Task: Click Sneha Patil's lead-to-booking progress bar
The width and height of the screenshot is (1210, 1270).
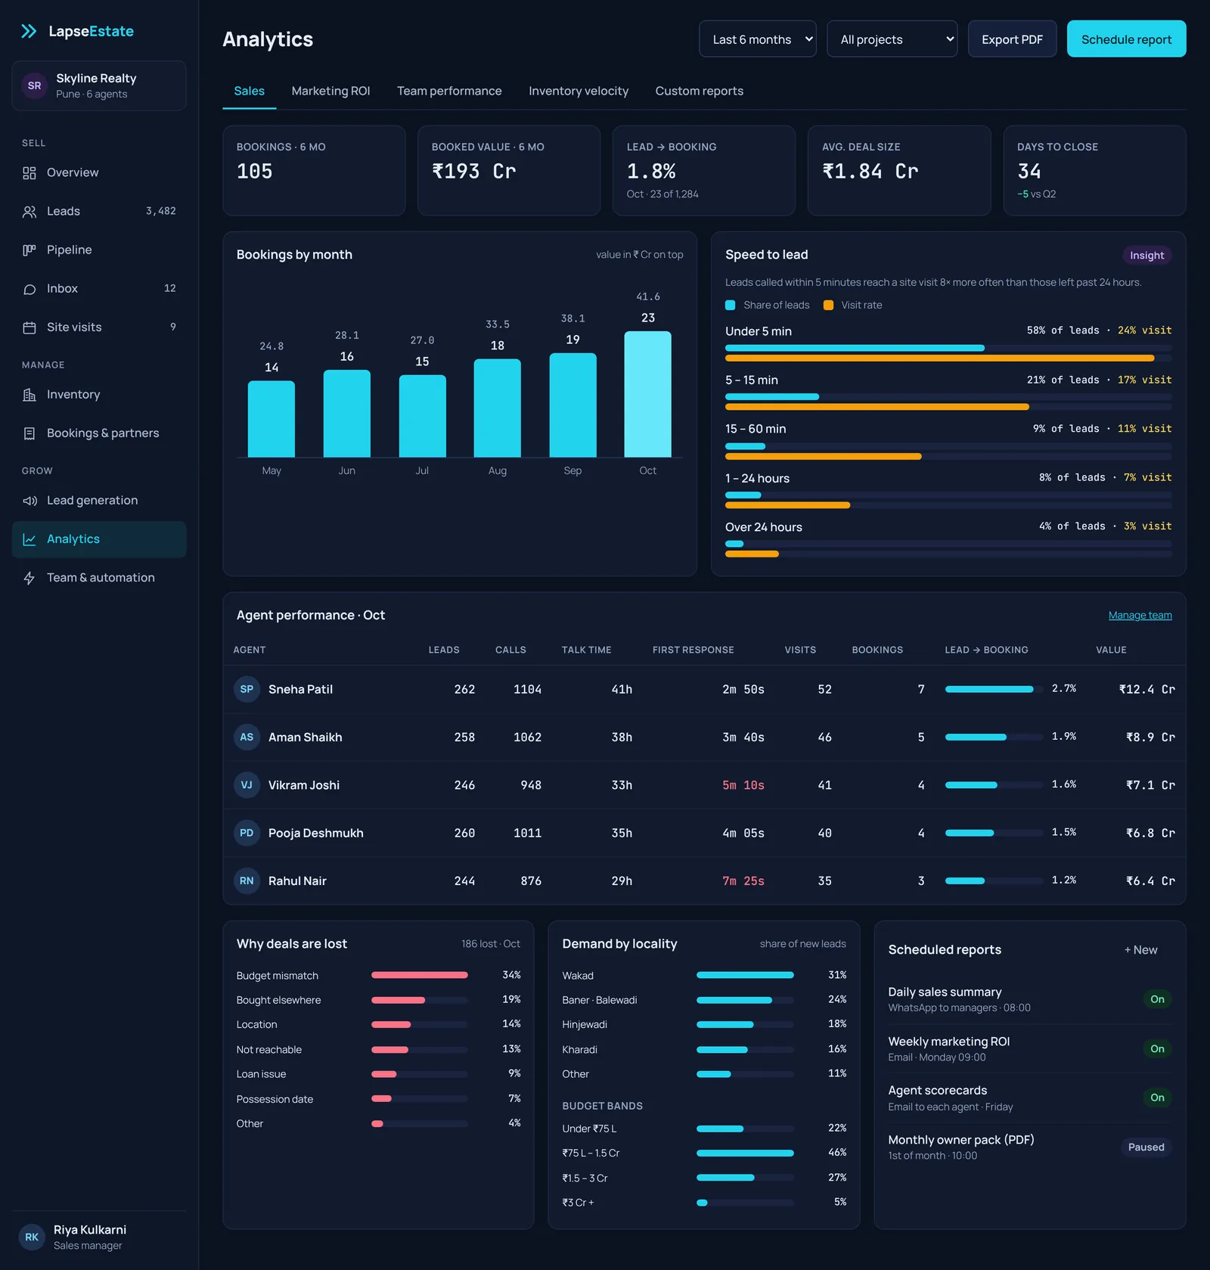Action: [994, 689]
